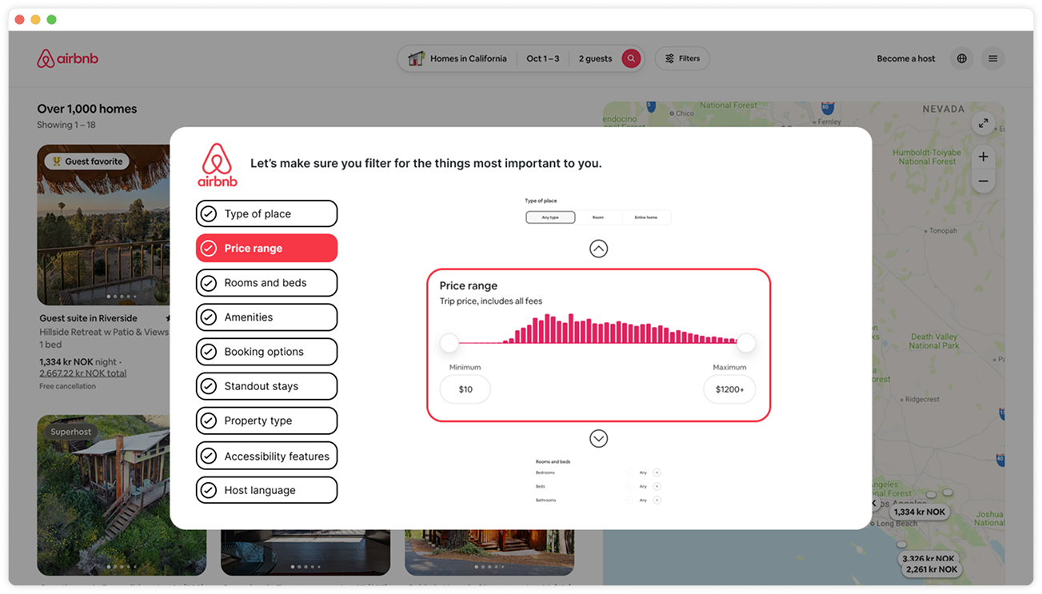Select the Amenities filter item

(x=266, y=317)
